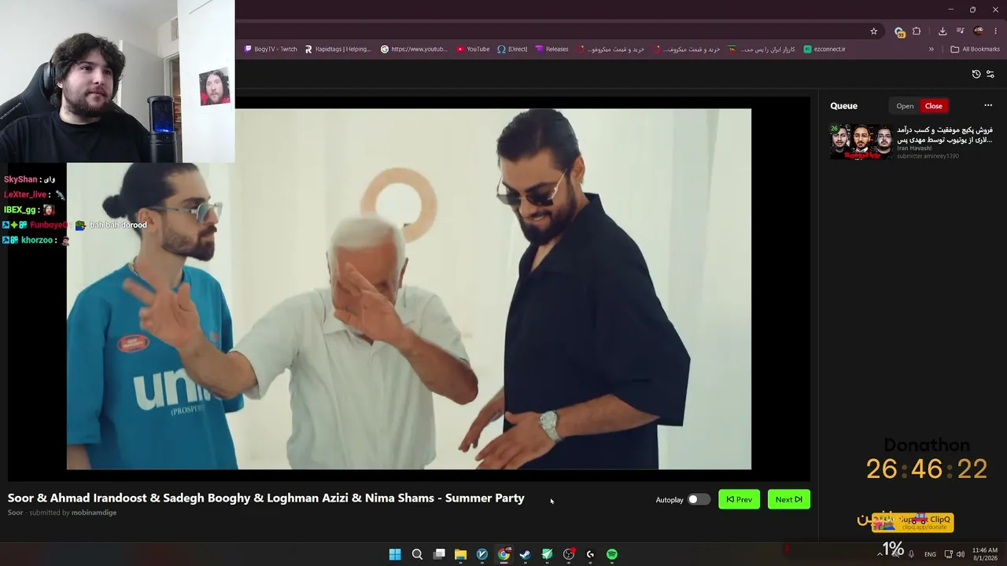Open the Rapidtags bookmark
This screenshot has height=566, width=1007.
(338, 49)
